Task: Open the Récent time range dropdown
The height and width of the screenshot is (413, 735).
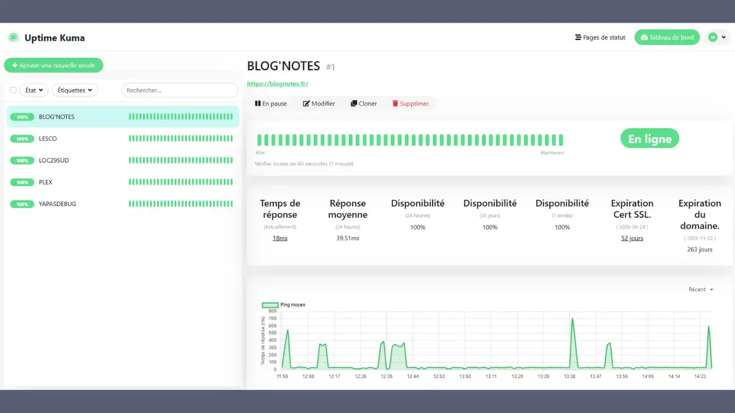Action: [699, 289]
